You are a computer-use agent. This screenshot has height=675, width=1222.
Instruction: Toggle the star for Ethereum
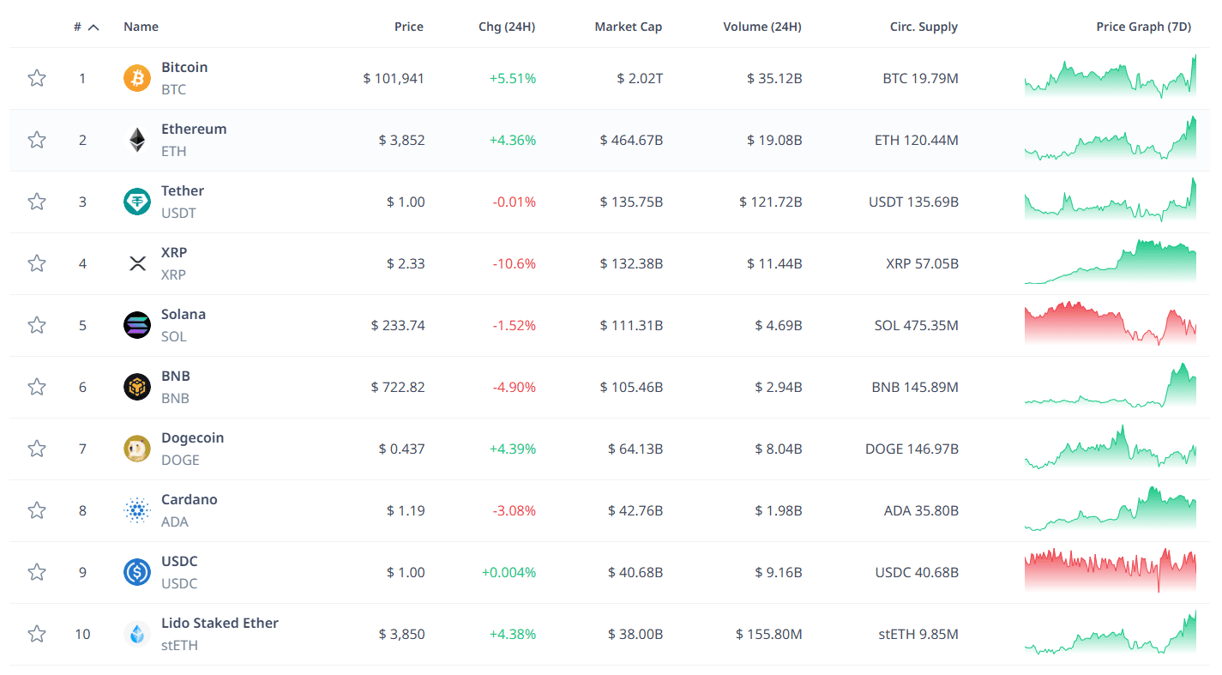pyautogui.click(x=37, y=140)
